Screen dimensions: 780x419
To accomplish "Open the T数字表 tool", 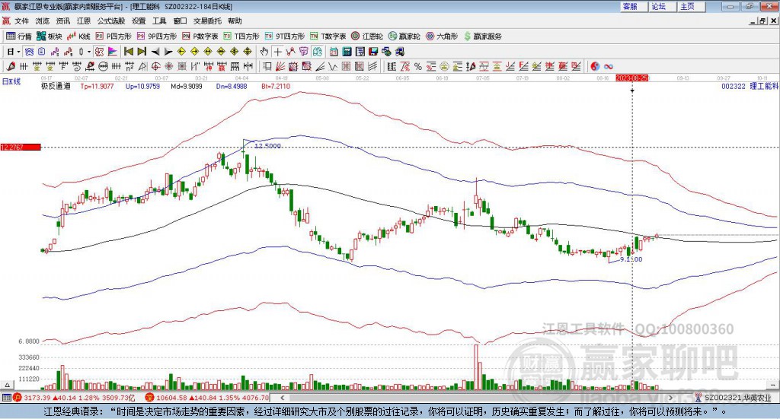I will (x=328, y=37).
